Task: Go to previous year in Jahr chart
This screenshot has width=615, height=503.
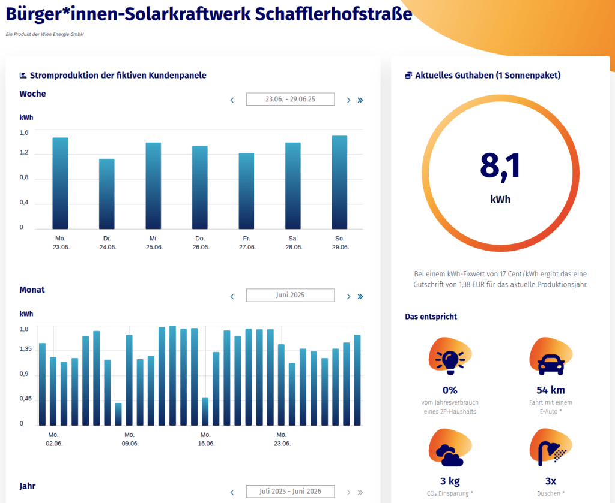Action: pyautogui.click(x=232, y=492)
